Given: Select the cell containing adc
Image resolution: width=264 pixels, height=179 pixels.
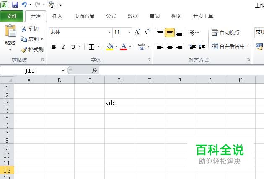Looking at the screenshot, I should click(x=119, y=103).
